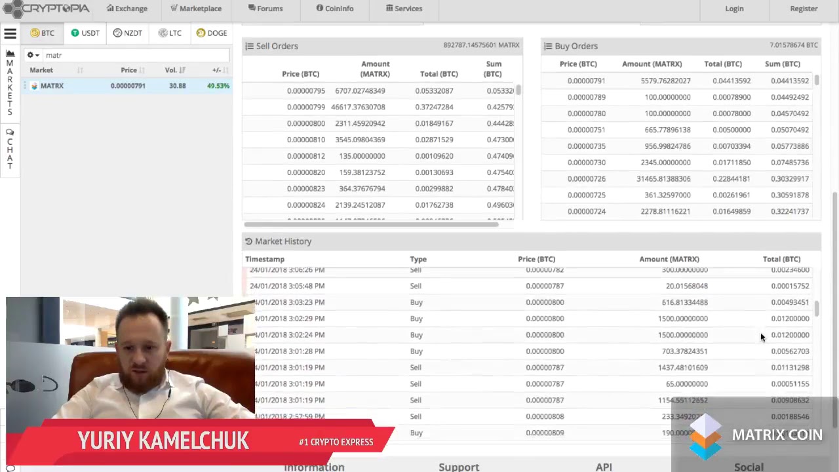
Task: Click the Sell Orders total 892787.14575601 MATRX
Action: (x=481, y=45)
